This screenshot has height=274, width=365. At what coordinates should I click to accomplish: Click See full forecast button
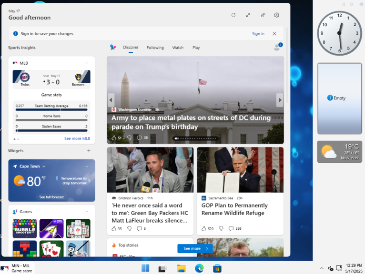[x=51, y=197]
